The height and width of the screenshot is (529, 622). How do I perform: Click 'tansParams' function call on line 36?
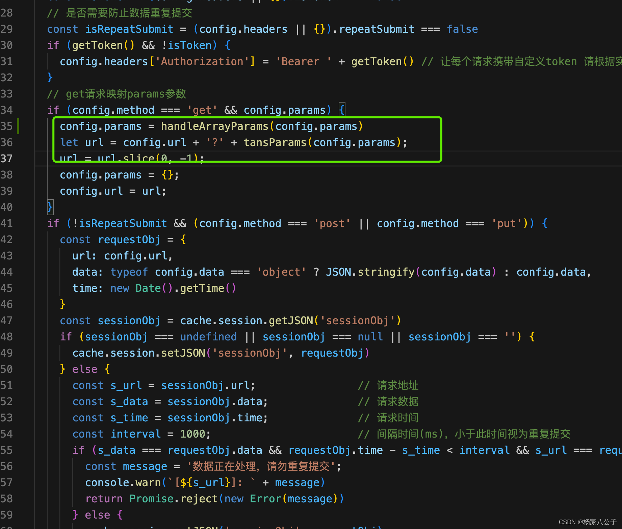click(275, 142)
